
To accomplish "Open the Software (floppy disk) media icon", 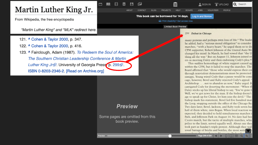I will [x=132, y=4].
